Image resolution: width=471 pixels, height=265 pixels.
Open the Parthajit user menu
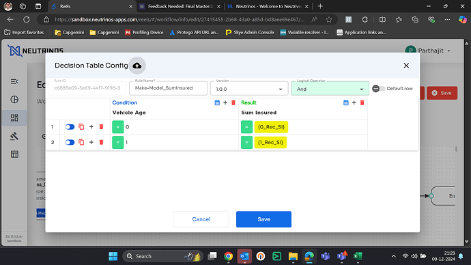[428, 51]
